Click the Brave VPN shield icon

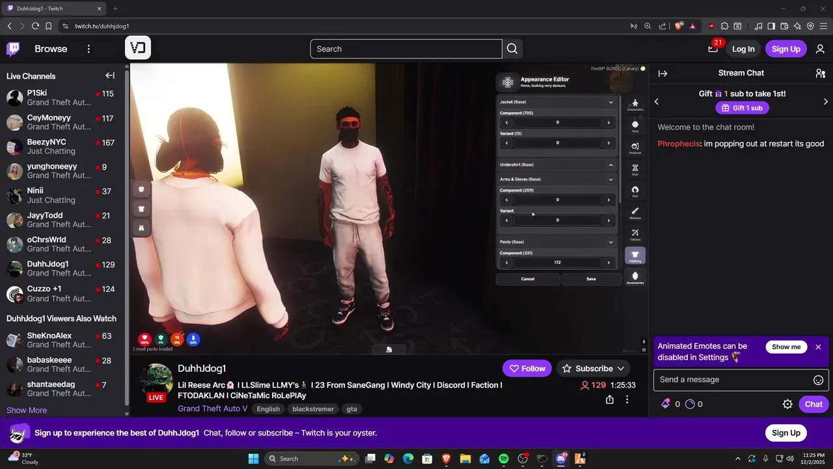(x=810, y=26)
